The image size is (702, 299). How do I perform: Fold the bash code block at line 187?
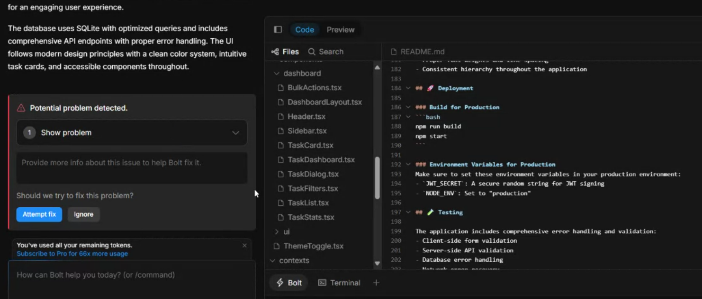pos(408,117)
